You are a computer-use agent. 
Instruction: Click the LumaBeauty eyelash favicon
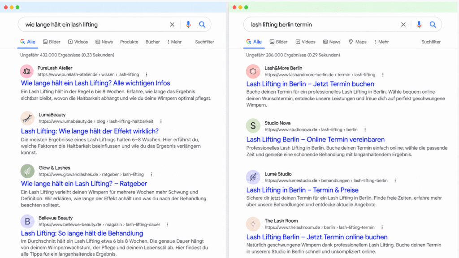pyautogui.click(x=27, y=118)
